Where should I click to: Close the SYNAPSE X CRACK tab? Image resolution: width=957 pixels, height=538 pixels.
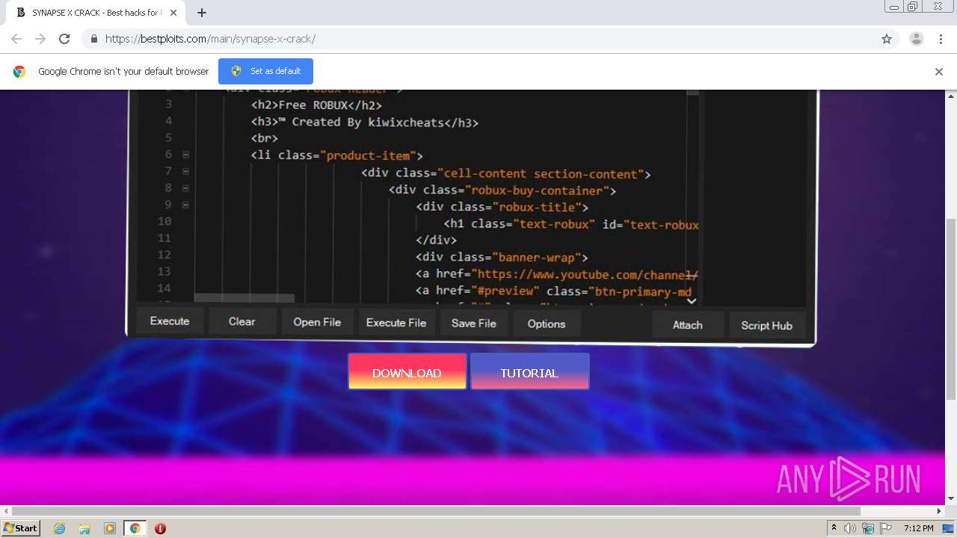coord(173,13)
